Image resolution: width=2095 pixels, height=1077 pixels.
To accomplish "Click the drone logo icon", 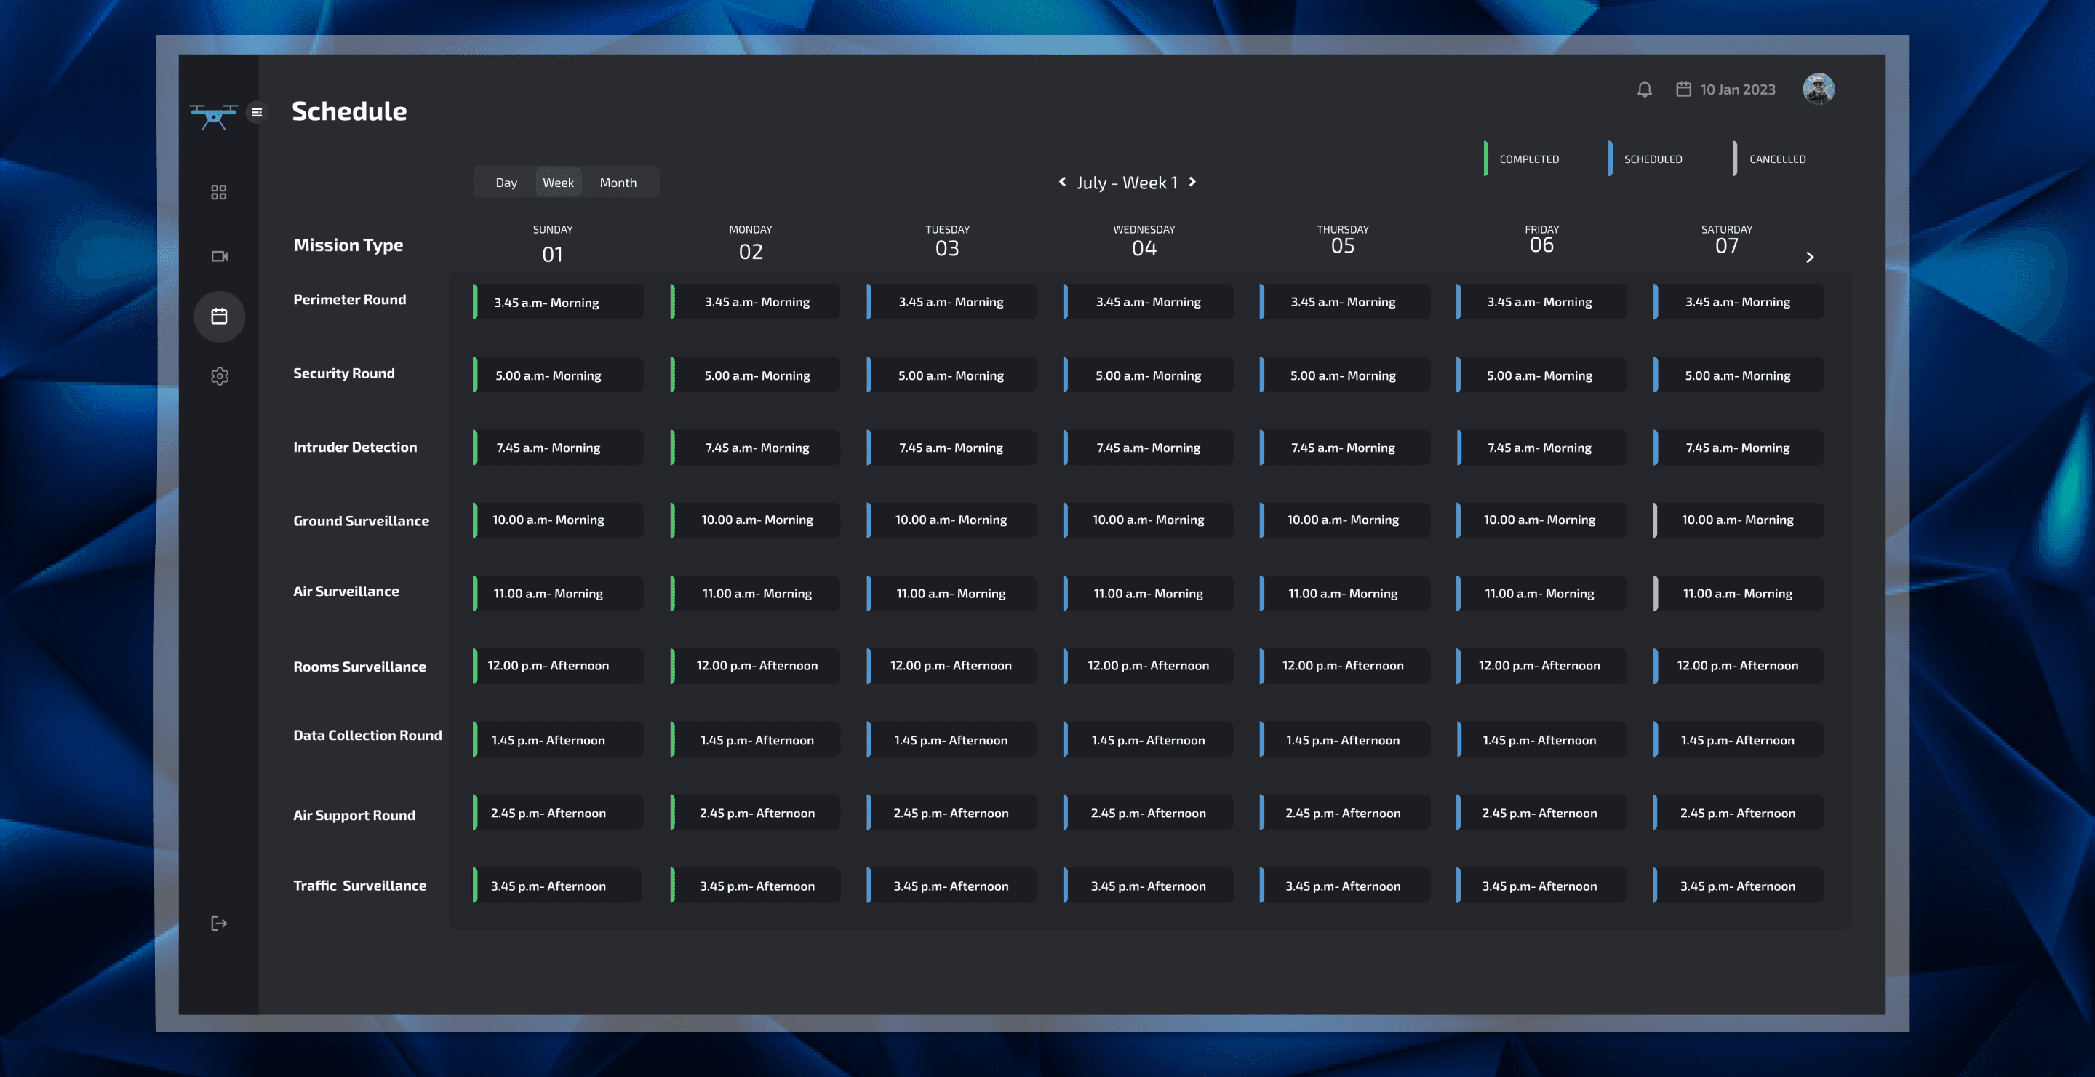I will [x=213, y=116].
